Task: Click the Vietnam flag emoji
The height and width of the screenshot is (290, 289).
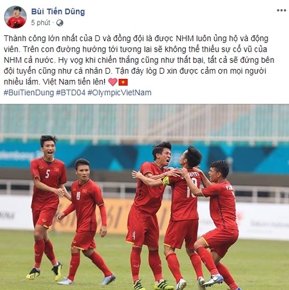Action: 123,82
